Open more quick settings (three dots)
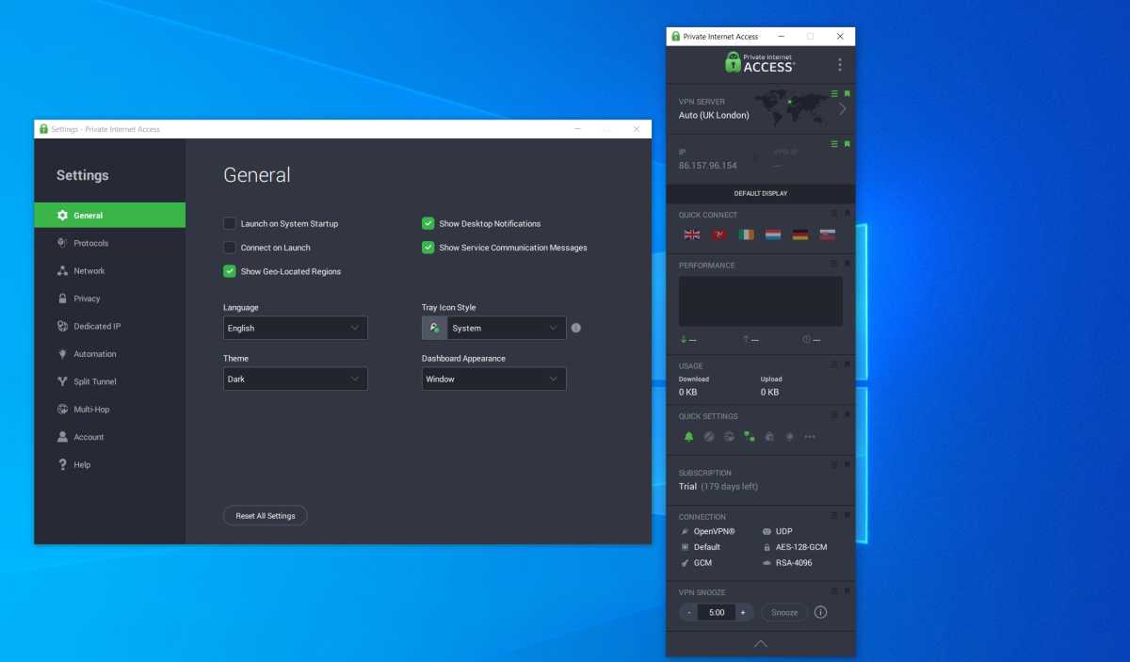The height and width of the screenshot is (662, 1130). coord(810,437)
